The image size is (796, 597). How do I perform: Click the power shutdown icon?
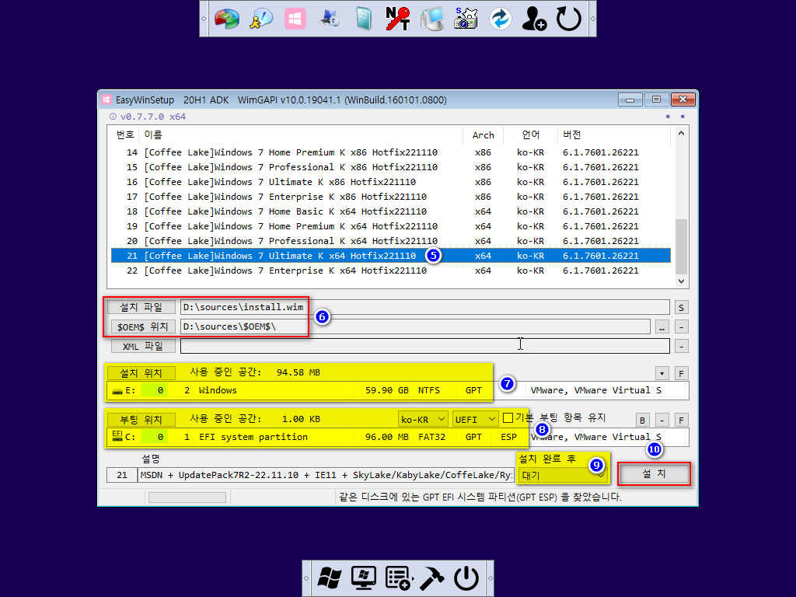coord(466,578)
